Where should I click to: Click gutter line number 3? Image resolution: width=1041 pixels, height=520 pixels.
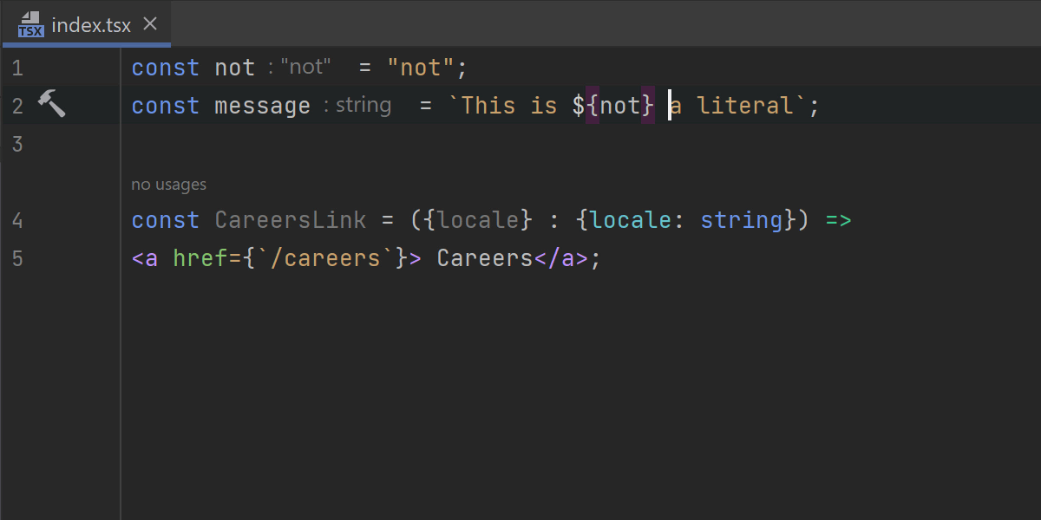pyautogui.click(x=17, y=144)
